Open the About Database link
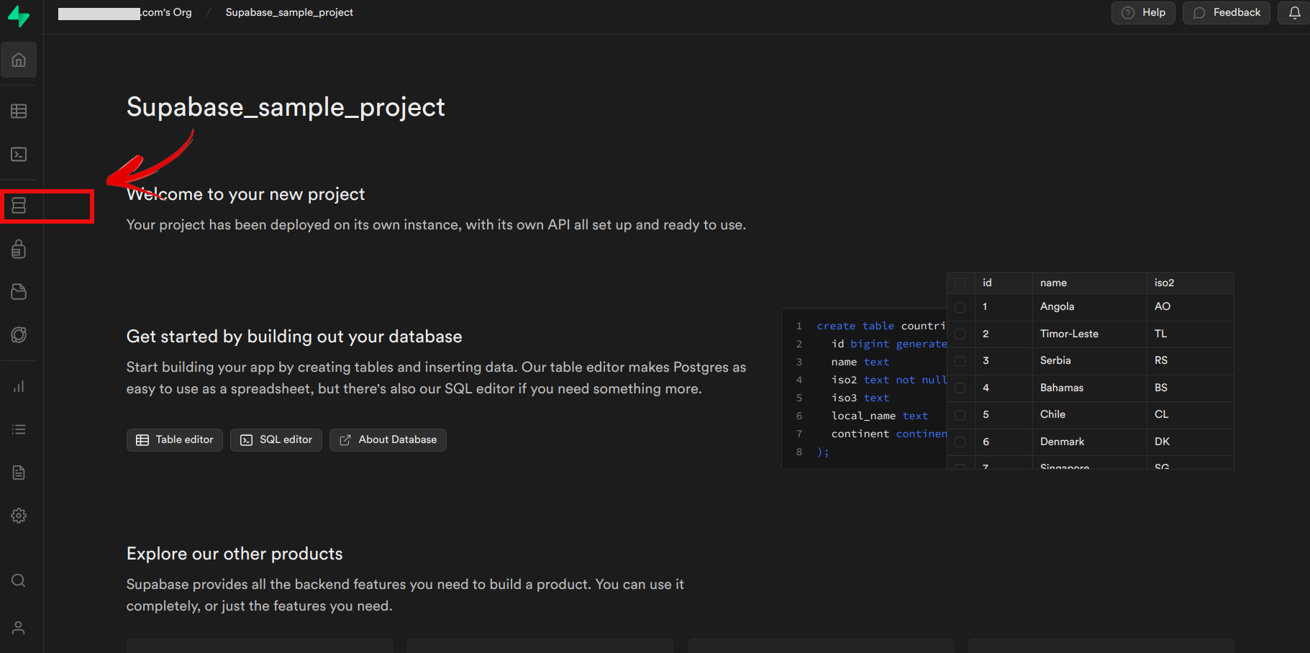Screen dimensions: 1310x653 coord(388,440)
